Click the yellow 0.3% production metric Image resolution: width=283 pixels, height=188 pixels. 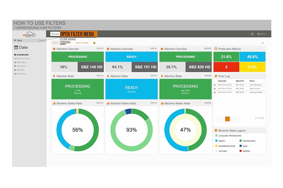(252, 67)
